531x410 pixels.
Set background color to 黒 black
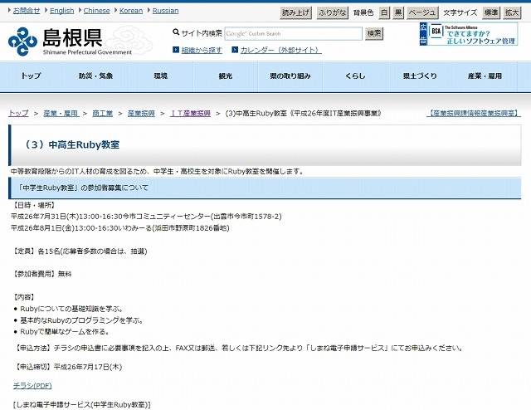[x=398, y=13]
